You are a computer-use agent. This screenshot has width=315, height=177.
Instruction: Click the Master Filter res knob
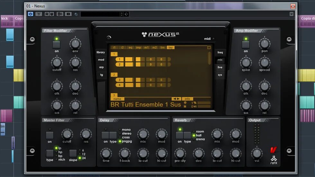[x=86, y=134]
